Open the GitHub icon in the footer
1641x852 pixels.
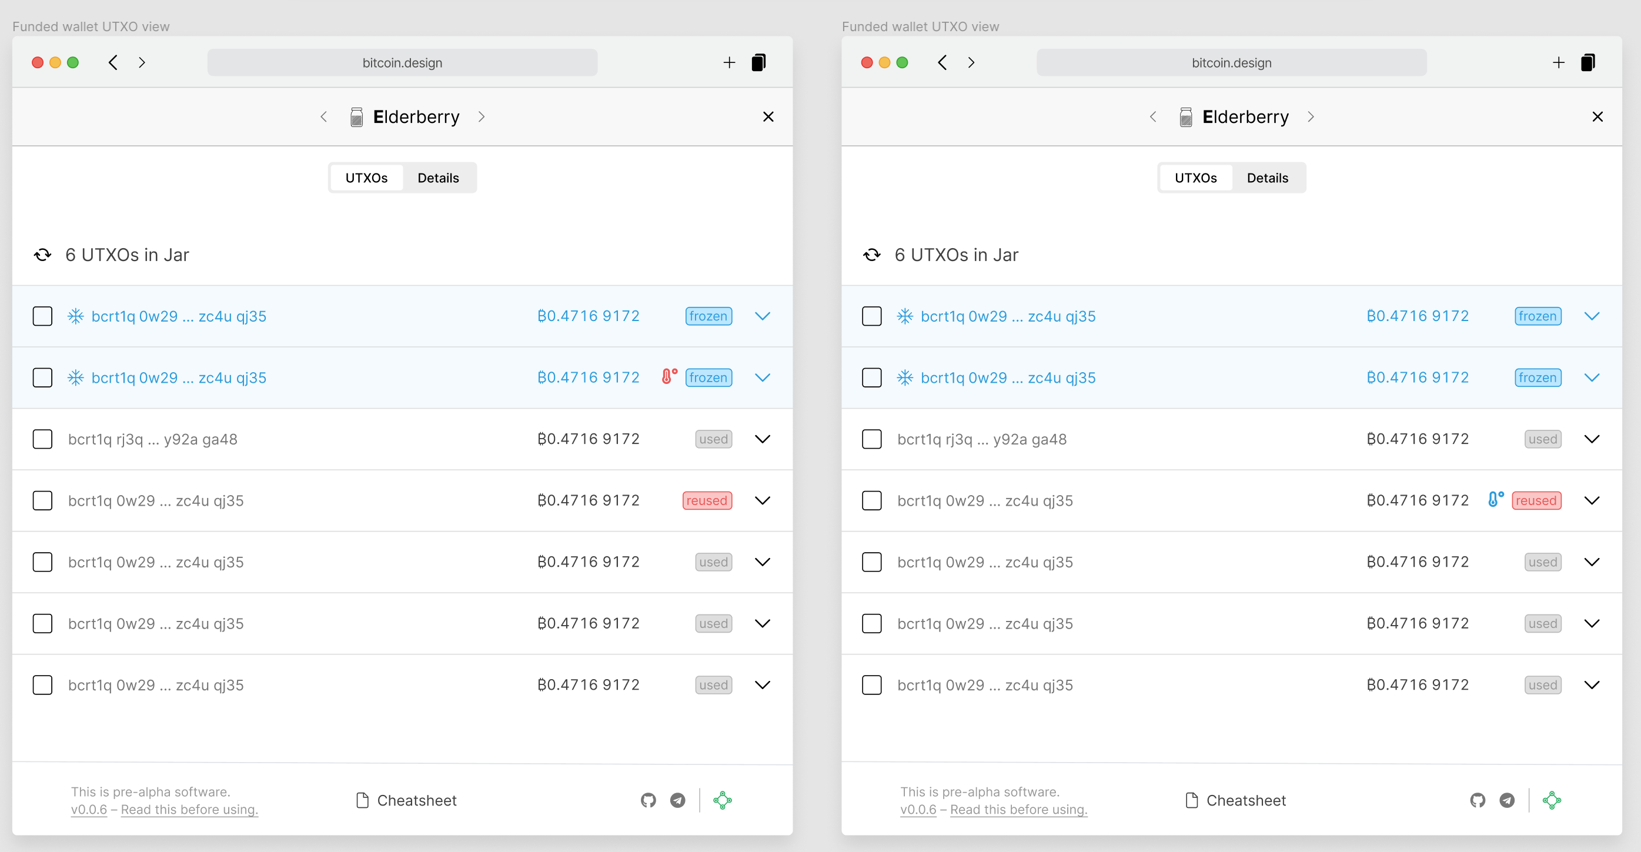tap(649, 800)
